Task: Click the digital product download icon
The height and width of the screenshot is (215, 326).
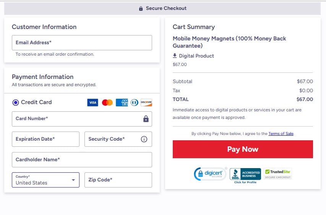Action: tap(175, 56)
